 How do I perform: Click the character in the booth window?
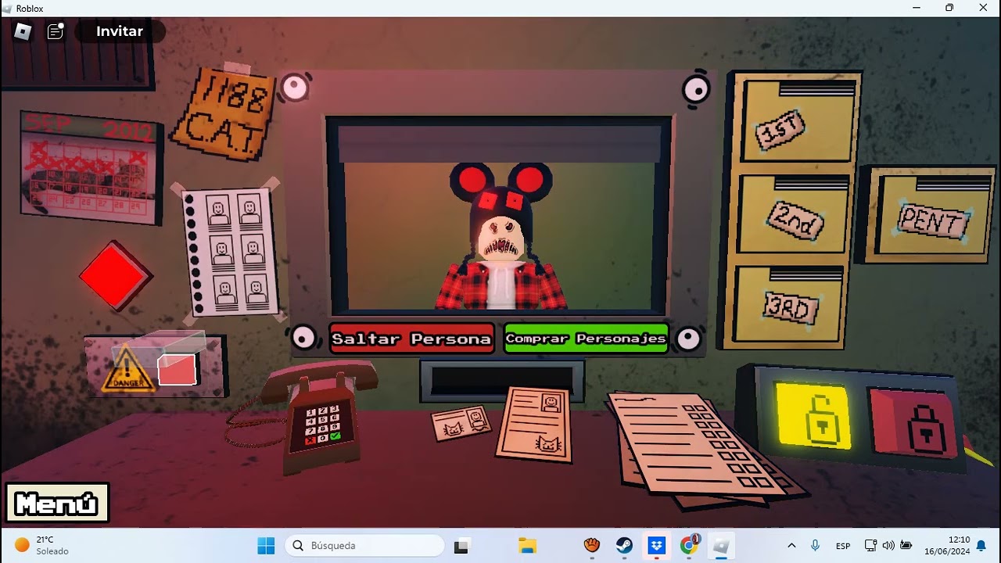pos(501,237)
